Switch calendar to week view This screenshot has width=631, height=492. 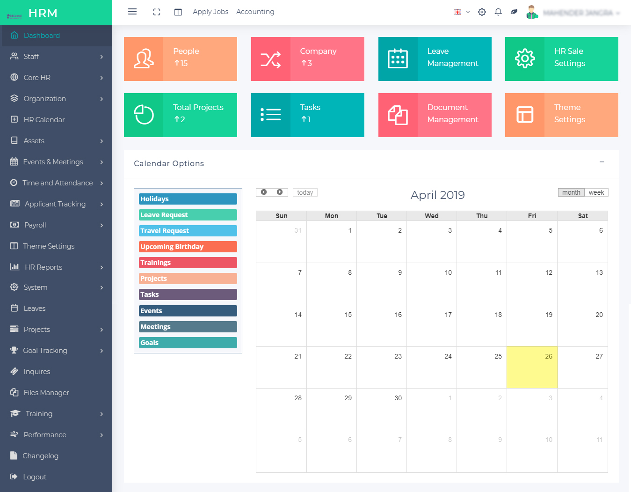click(x=596, y=192)
